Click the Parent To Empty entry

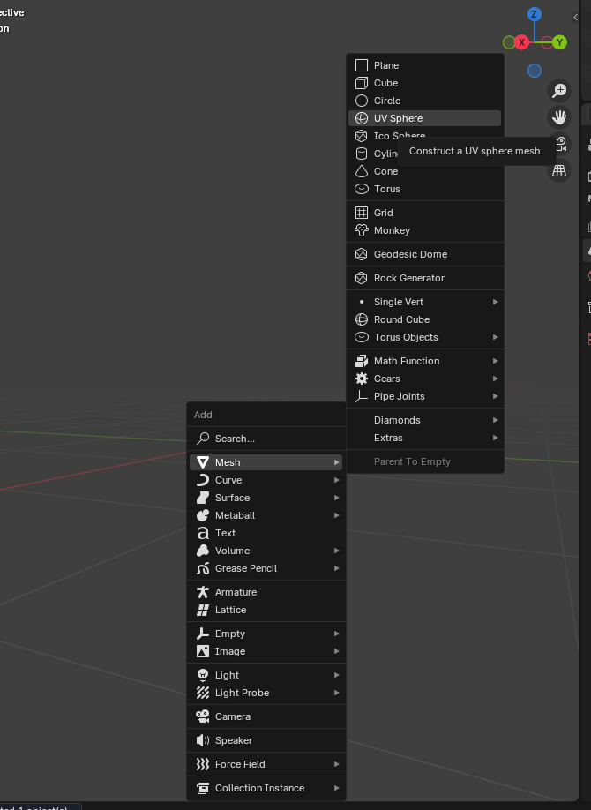[424, 461]
